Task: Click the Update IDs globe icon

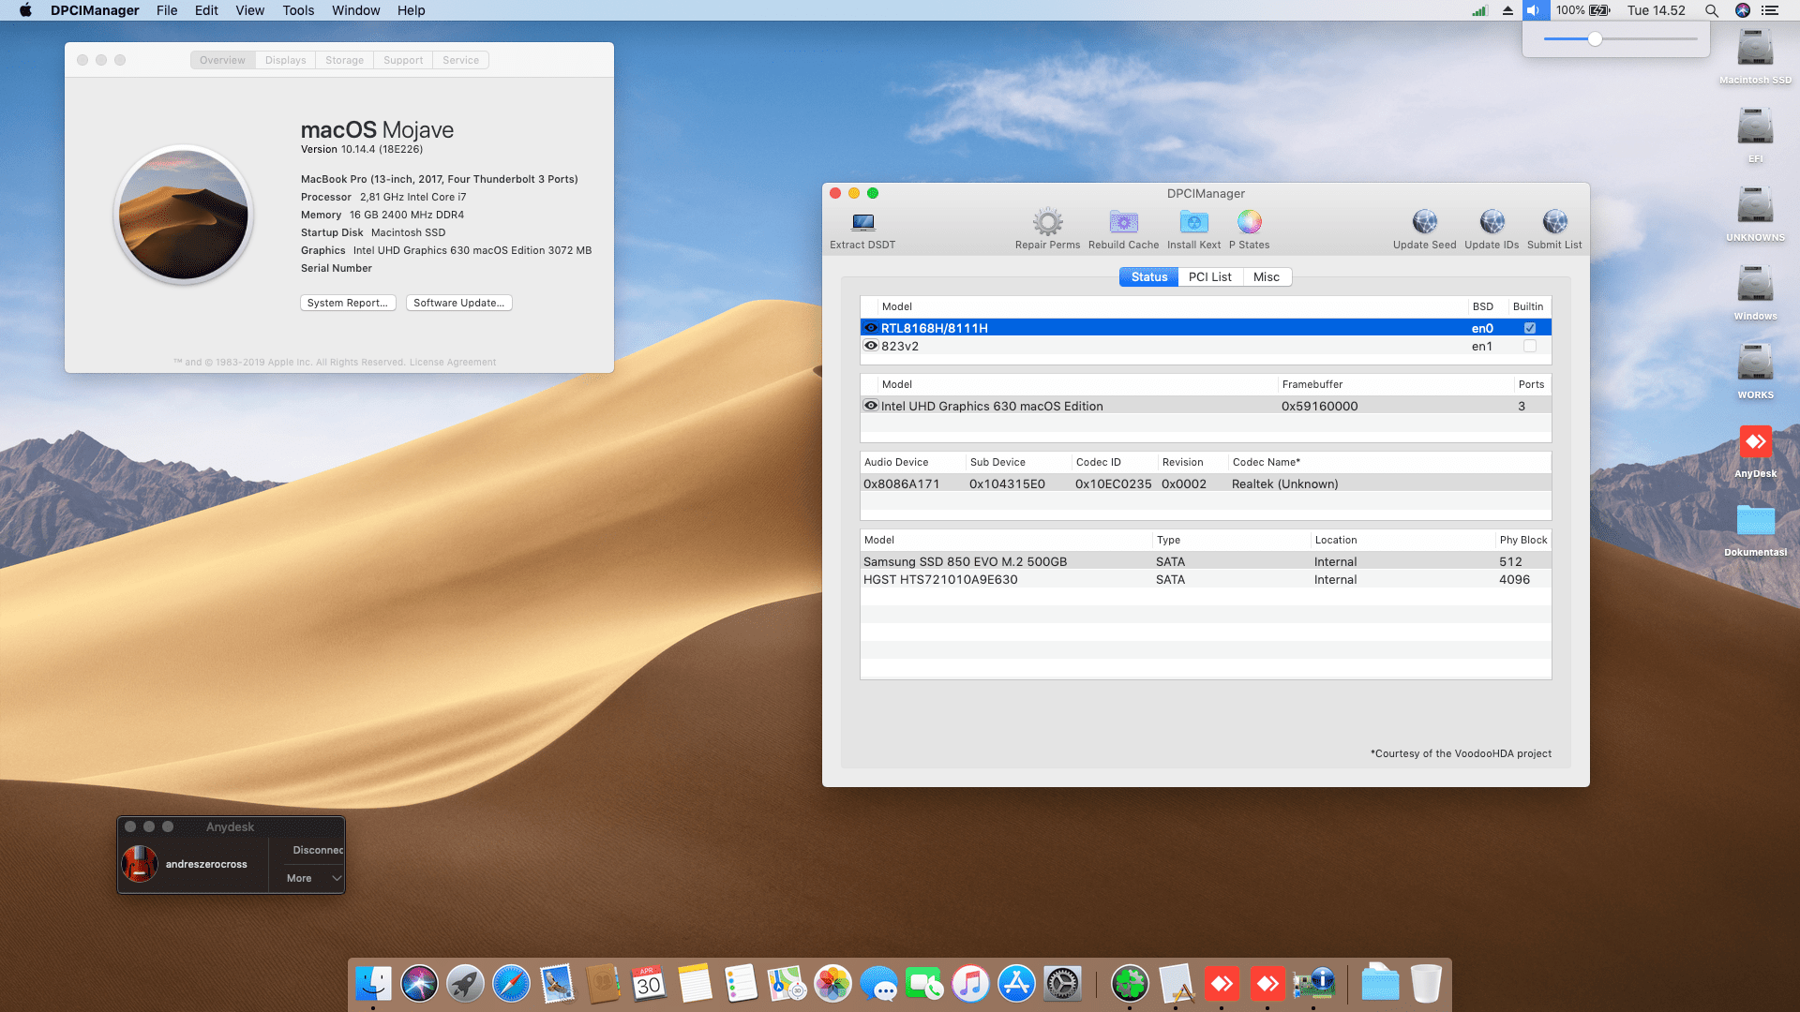Action: click(1492, 222)
